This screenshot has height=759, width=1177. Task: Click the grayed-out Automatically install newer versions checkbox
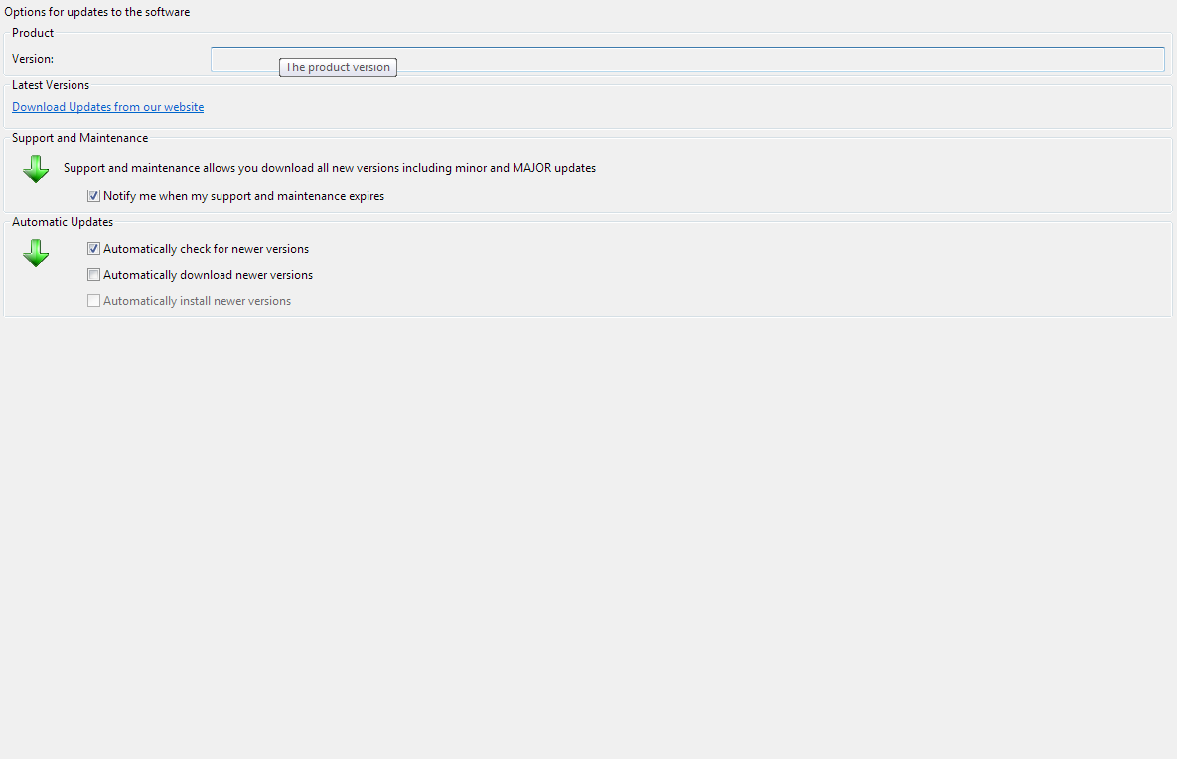(94, 301)
